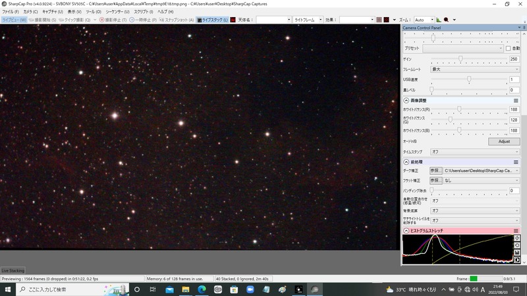The width and height of the screenshot is (527, 296).
Task: Open the 効果 effect dropdown
Action: click(356, 20)
